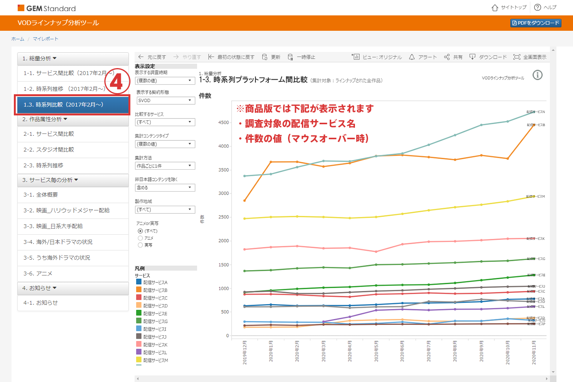Screen dimensions: 573x382
Task: Open 4-1. お知らせ menu item
Action: (73, 303)
